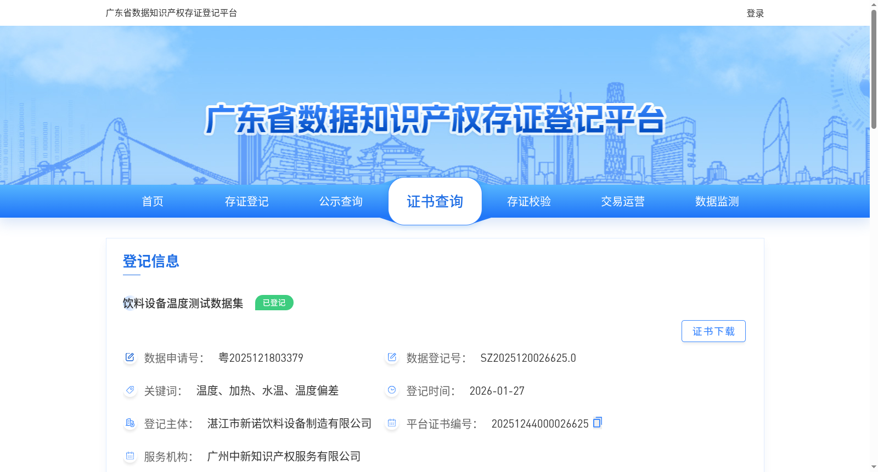
Task: Select certificate number 20251244000026625
Action: click(x=540, y=424)
